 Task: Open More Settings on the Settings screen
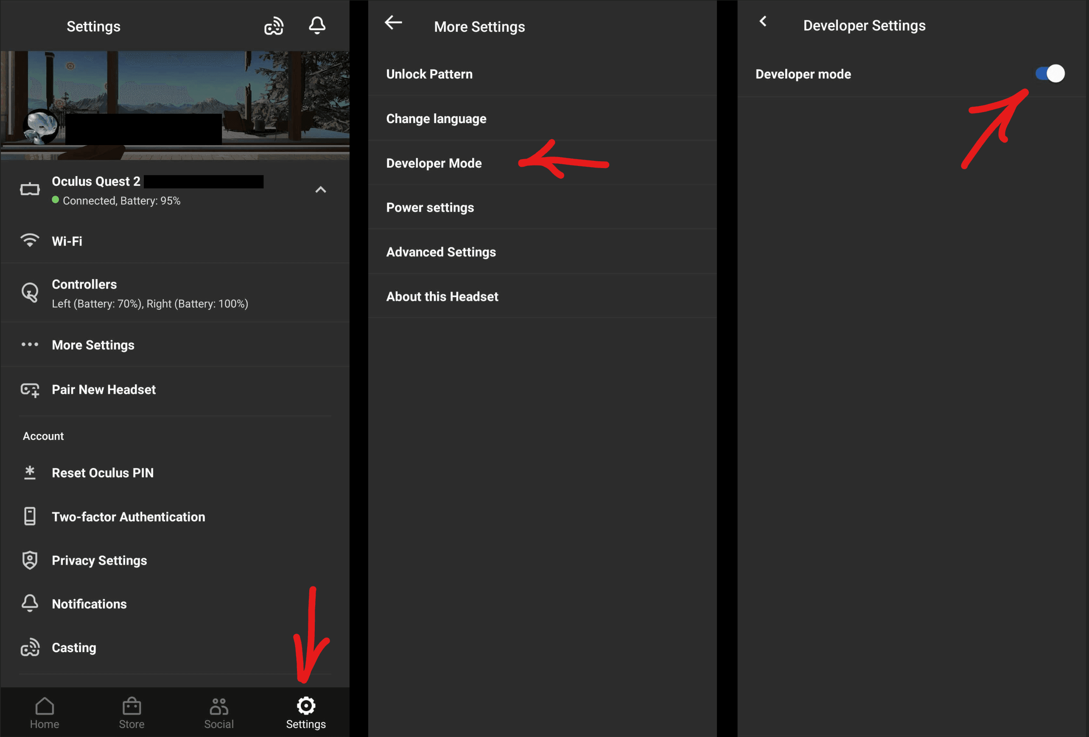coord(175,345)
